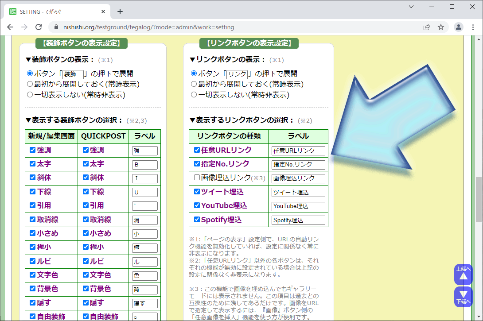Bookmark this page with the star

click(x=441, y=27)
